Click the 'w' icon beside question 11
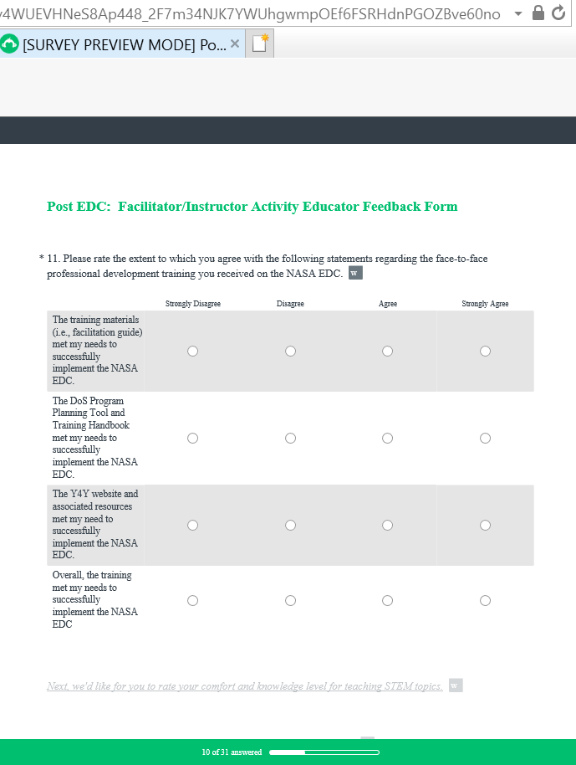Viewport: 576px width, 765px height. coord(355,273)
